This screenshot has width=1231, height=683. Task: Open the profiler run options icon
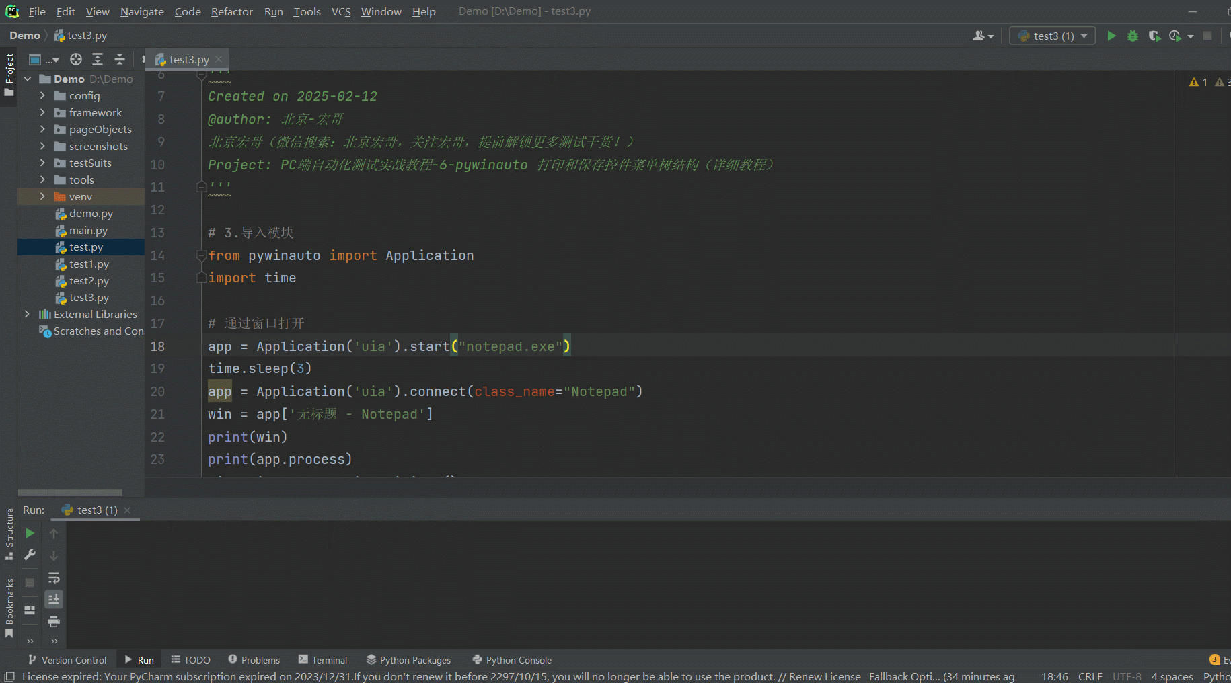[x=1176, y=36]
